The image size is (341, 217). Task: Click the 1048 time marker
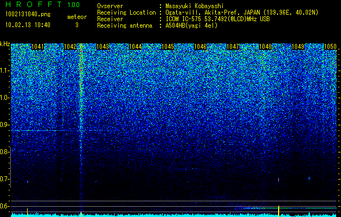point(266,47)
